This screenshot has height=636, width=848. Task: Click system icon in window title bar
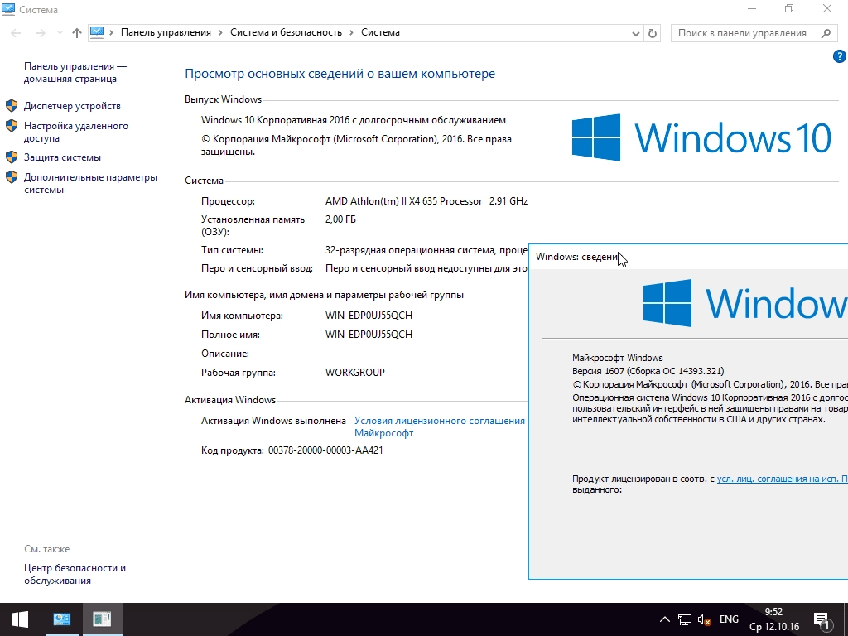(8, 9)
